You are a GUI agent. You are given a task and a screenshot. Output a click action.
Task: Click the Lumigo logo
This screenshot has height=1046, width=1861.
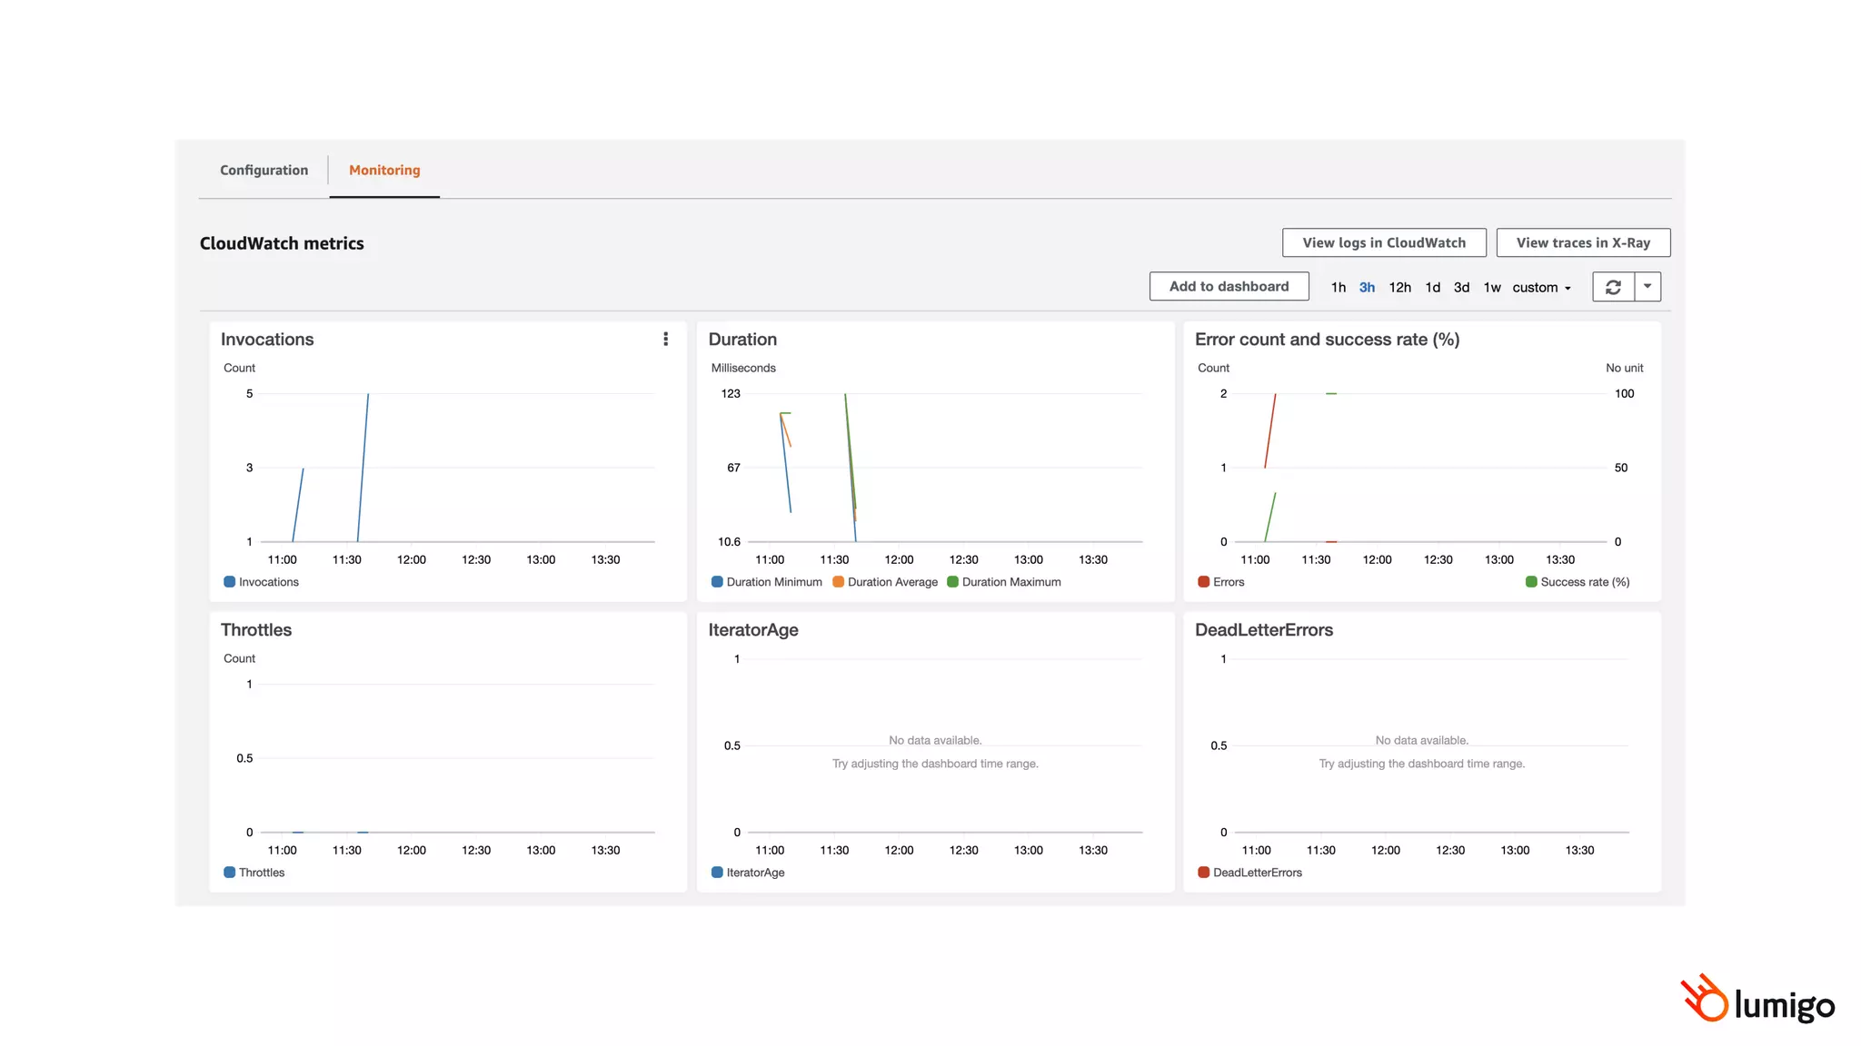click(x=1757, y=1000)
